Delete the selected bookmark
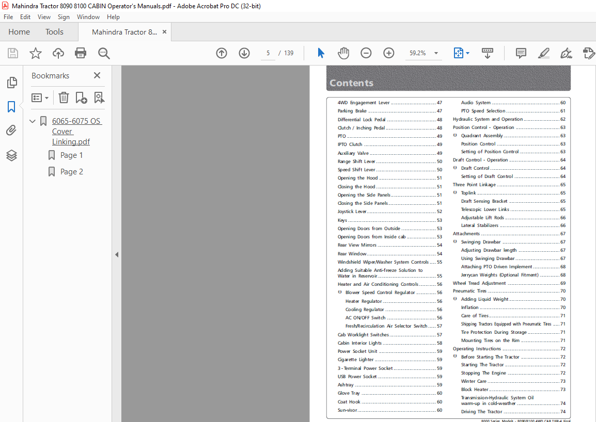Screen dimensions: 596x422 click(64, 98)
